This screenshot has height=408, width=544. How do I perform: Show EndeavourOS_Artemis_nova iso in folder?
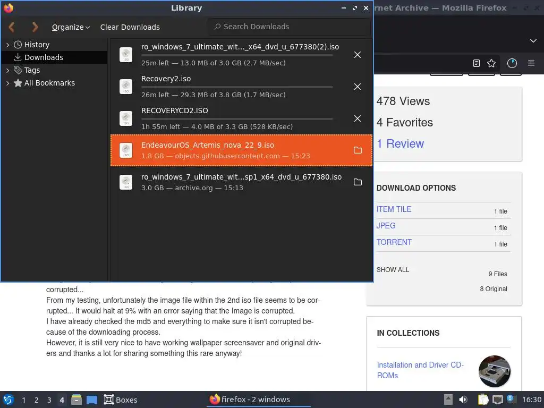(x=358, y=150)
